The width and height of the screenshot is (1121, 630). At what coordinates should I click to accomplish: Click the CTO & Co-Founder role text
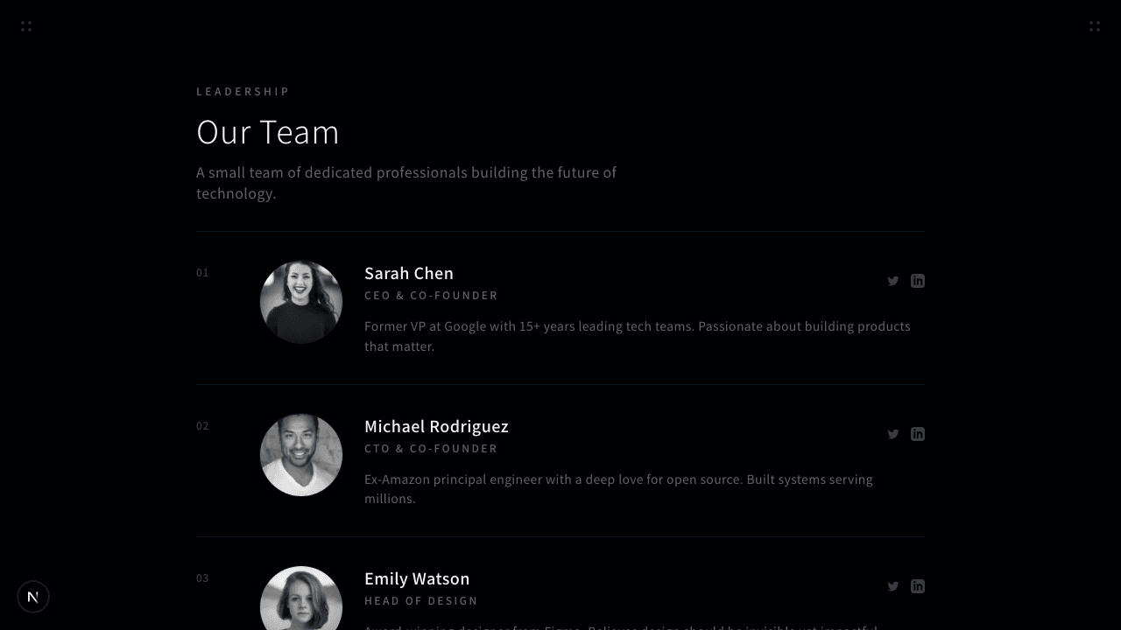tap(431, 449)
